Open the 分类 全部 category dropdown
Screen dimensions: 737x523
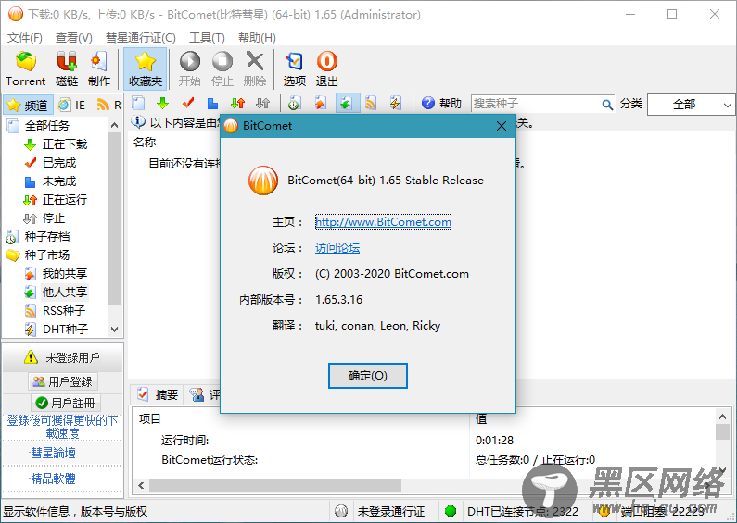click(x=691, y=105)
